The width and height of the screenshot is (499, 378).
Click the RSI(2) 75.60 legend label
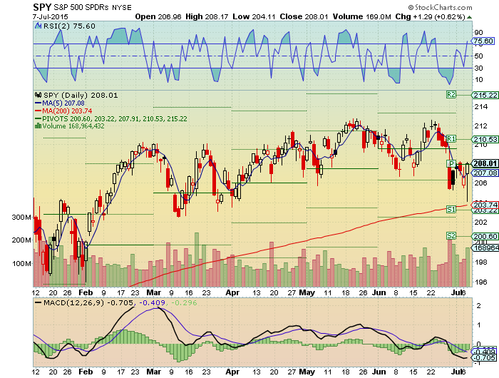tap(69, 26)
